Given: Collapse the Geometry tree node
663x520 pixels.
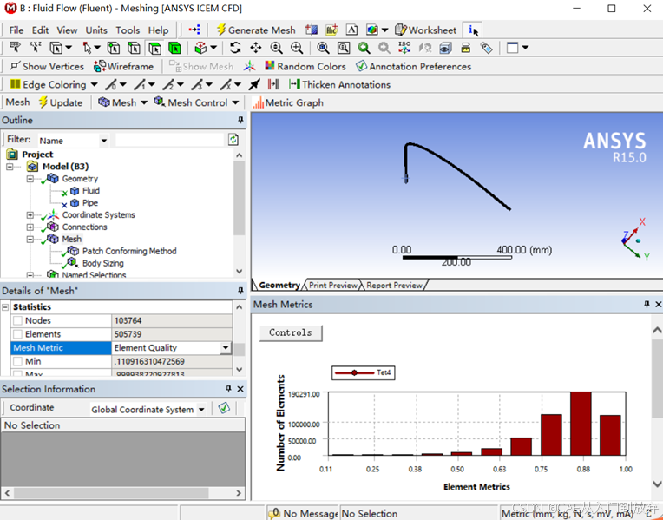Looking at the screenshot, I should pyautogui.click(x=30, y=179).
